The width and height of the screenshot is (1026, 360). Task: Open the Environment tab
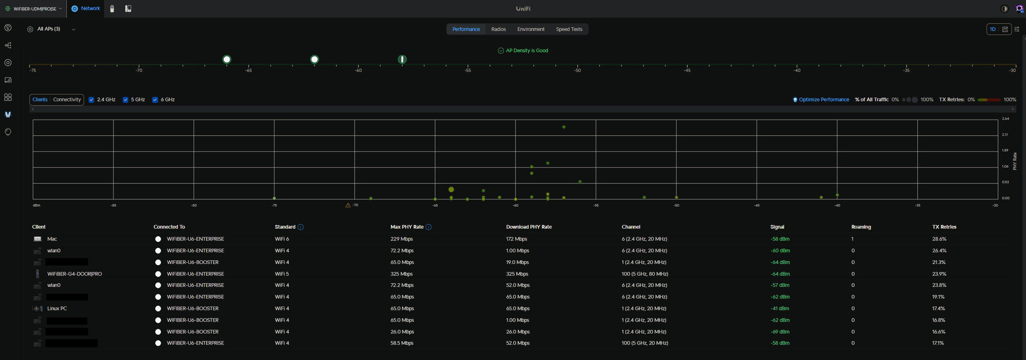coord(530,30)
